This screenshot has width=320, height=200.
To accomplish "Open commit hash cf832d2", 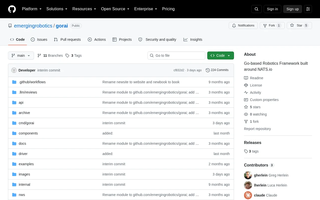I will (x=179, y=70).
